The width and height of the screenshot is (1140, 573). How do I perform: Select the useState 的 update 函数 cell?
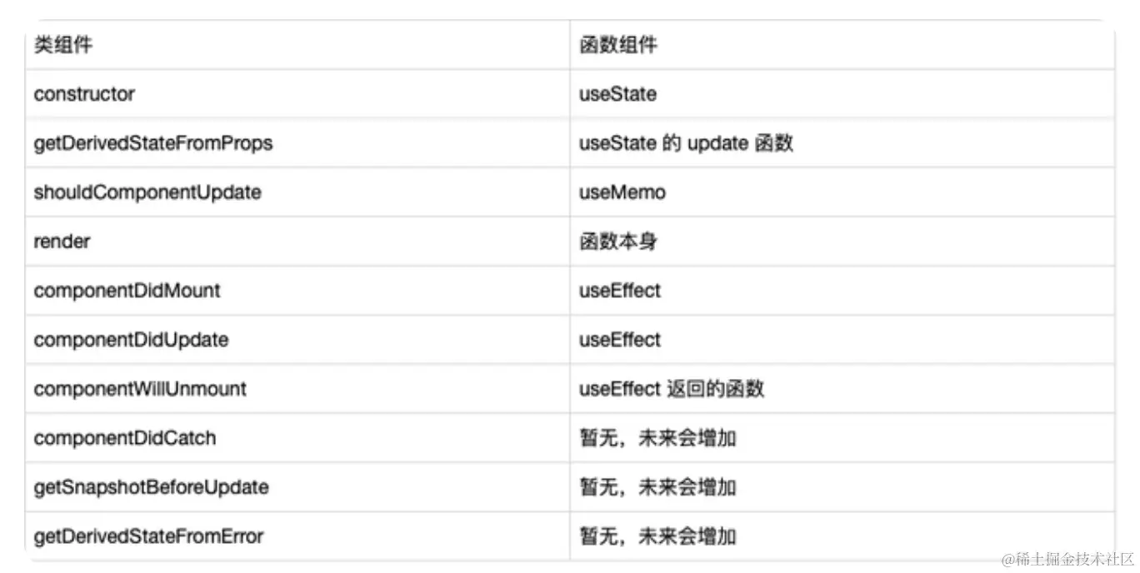click(686, 143)
